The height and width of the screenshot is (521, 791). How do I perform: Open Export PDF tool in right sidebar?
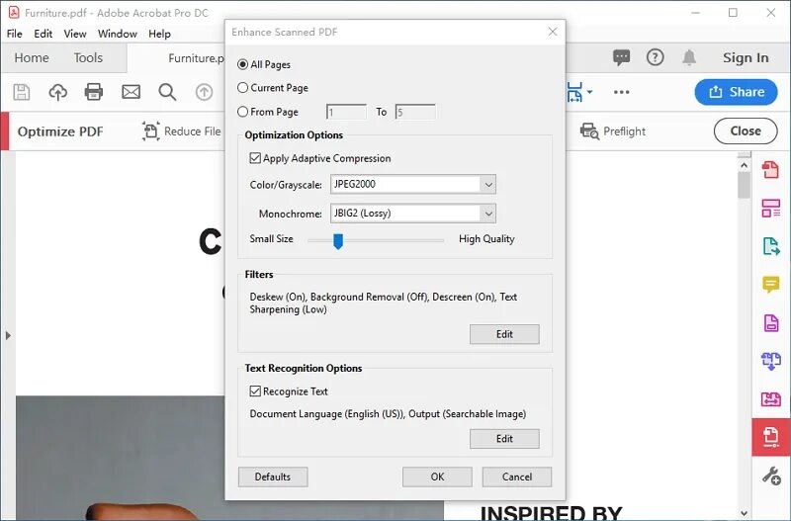pyautogui.click(x=771, y=246)
